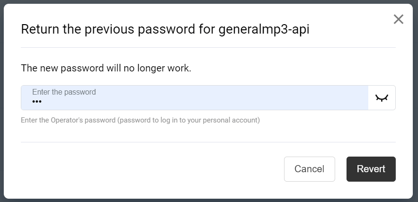Click the Operator's password hint text
This screenshot has width=418, height=202.
[x=140, y=120]
